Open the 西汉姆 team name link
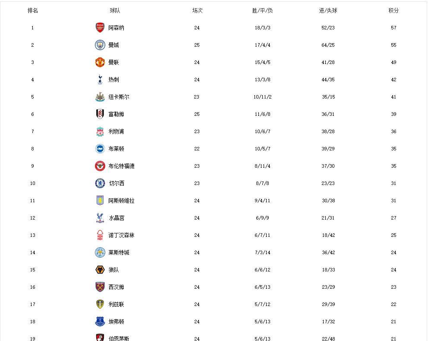 pyautogui.click(x=116, y=287)
